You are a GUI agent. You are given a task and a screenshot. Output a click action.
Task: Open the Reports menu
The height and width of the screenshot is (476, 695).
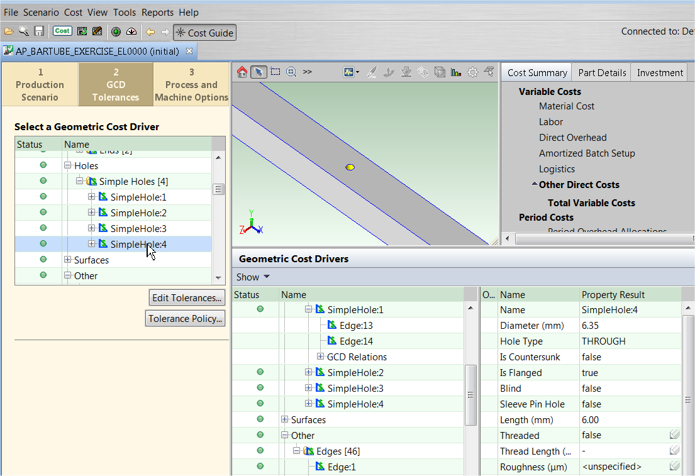[x=157, y=13]
